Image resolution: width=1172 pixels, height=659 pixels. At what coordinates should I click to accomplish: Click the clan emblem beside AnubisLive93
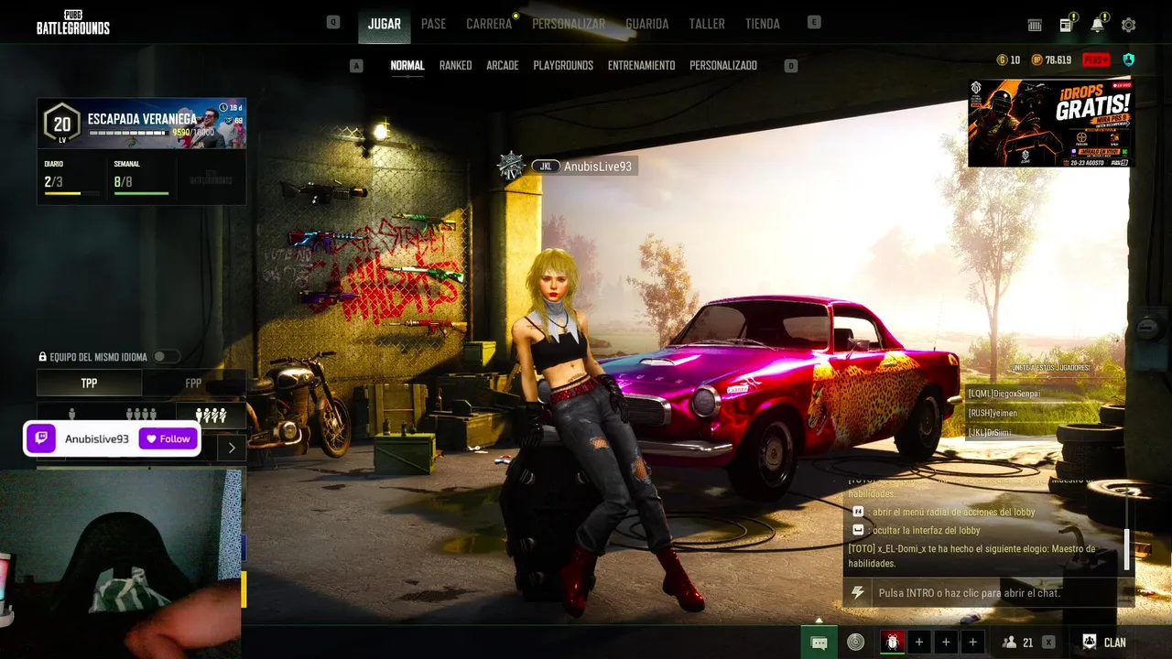tap(510, 166)
